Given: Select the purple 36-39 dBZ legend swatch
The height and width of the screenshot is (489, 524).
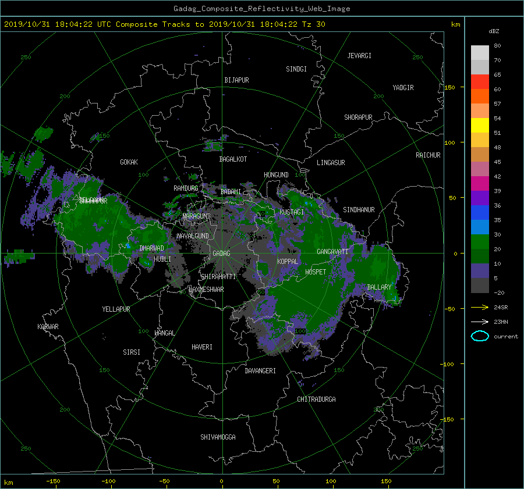Looking at the screenshot, I should 480,198.
